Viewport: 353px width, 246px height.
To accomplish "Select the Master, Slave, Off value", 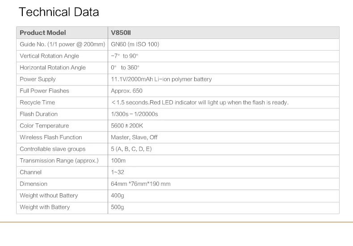I will click(134, 137).
